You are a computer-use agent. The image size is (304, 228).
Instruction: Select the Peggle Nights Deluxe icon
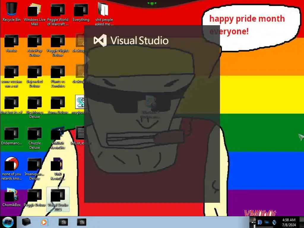coord(58,45)
